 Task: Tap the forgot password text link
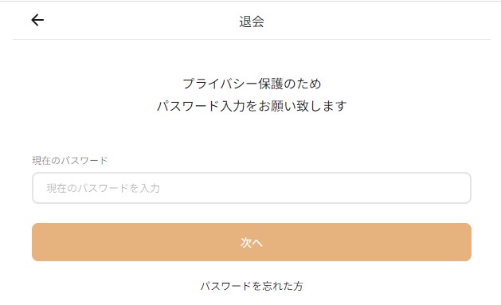(252, 286)
